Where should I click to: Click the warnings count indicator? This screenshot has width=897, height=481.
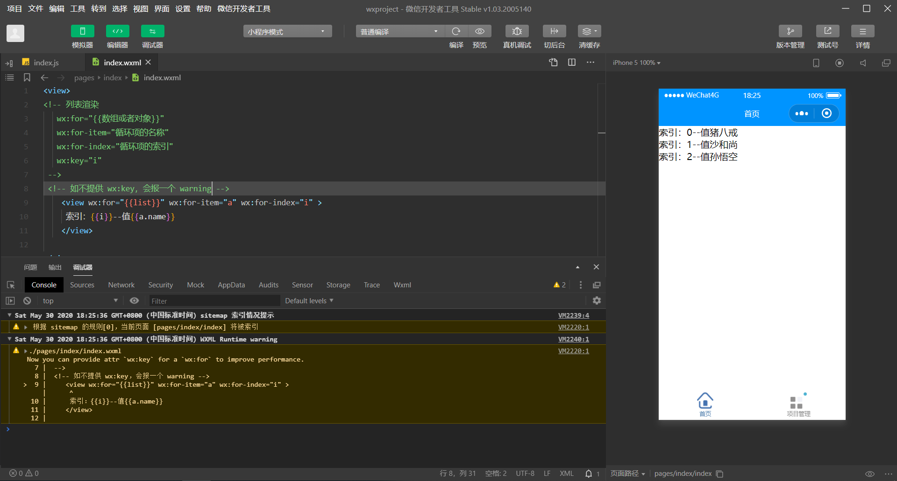(x=560, y=285)
